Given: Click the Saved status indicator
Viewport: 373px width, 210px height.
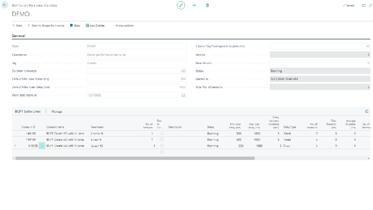Looking at the screenshot, I should pos(349,5).
